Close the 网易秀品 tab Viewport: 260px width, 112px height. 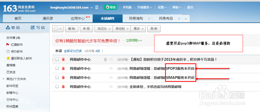[179, 19]
